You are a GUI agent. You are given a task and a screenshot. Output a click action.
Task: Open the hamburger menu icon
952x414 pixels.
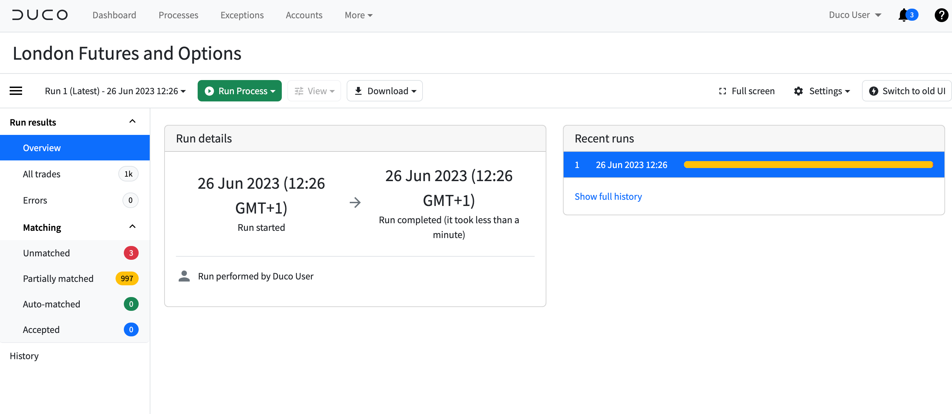[16, 90]
